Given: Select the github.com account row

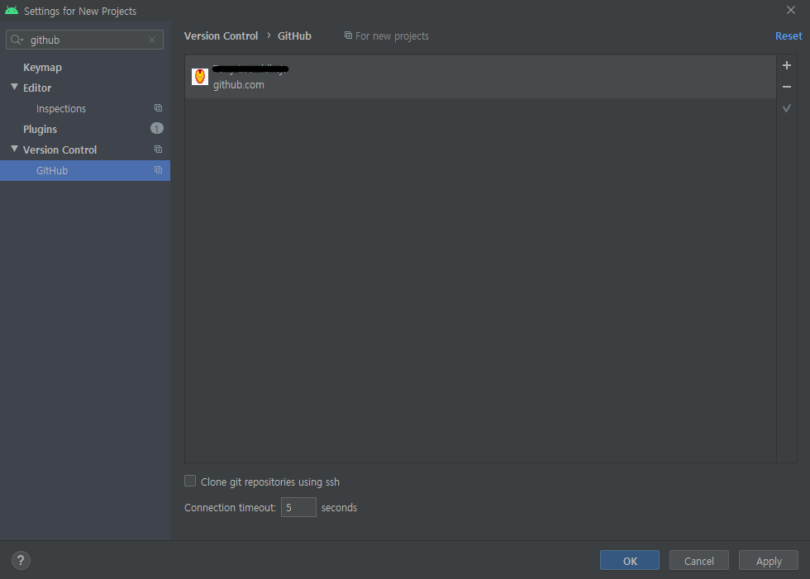Looking at the screenshot, I should (480, 76).
